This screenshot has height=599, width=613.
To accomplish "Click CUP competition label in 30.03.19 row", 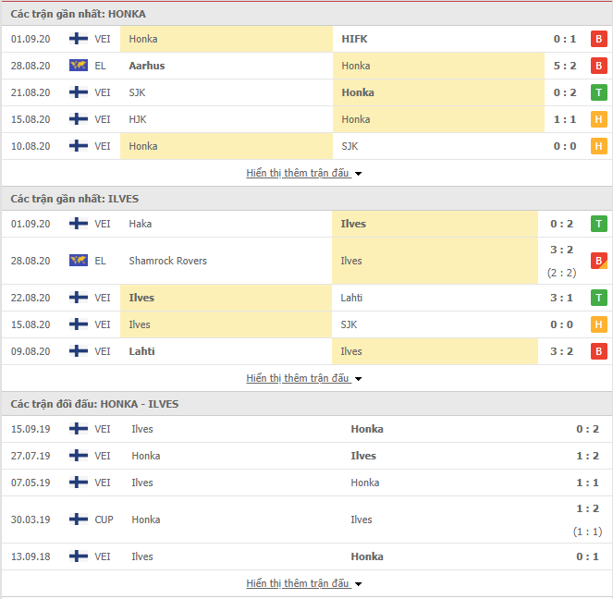I will coord(104,520).
